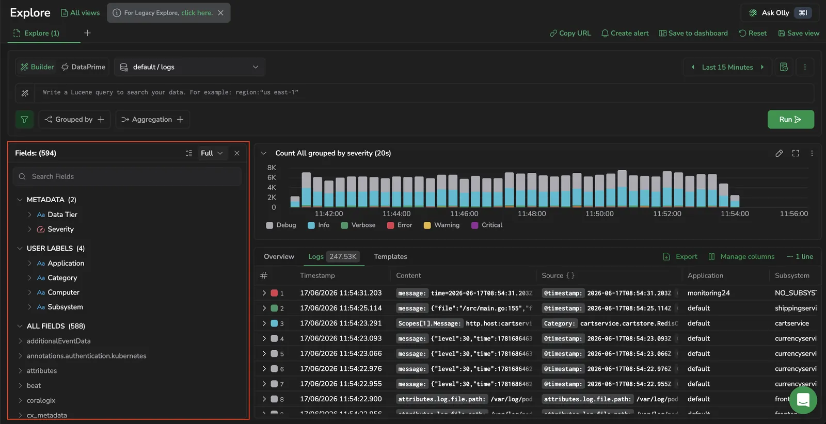This screenshot has width=826, height=424.
Task: Switch to the Logs tab
Action: (x=333, y=256)
